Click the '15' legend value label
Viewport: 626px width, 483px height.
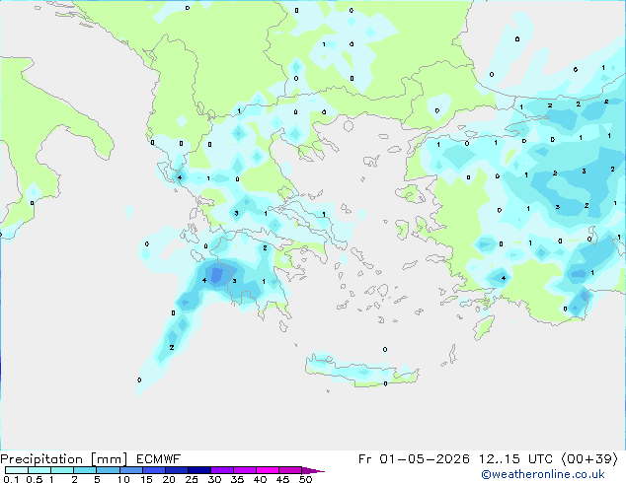146,479
